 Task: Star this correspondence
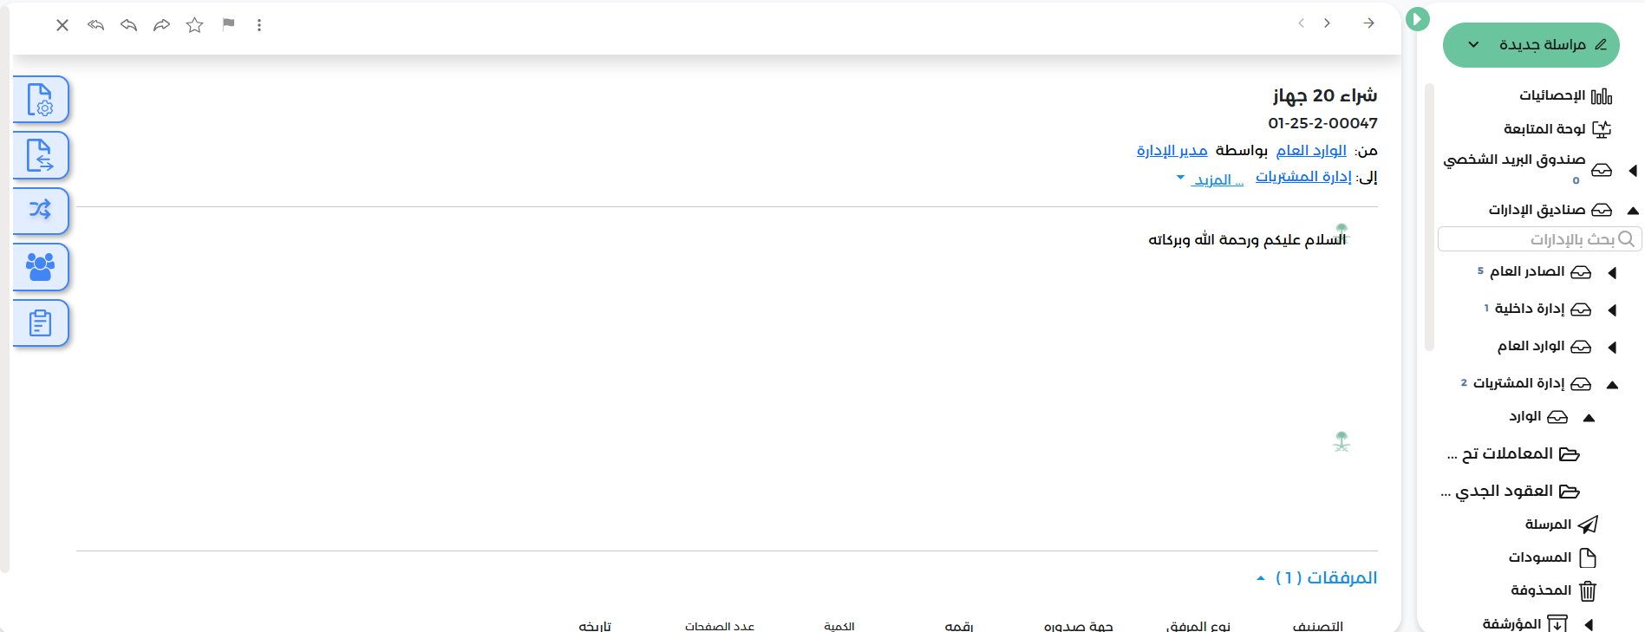point(194,25)
